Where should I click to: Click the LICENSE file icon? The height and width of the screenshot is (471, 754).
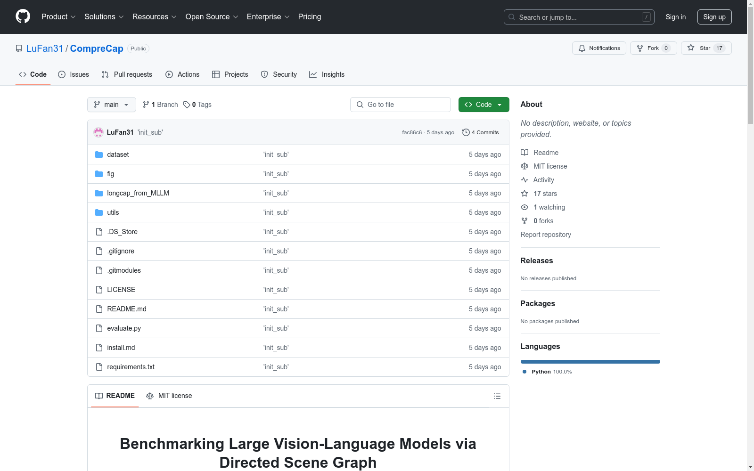tap(99, 290)
